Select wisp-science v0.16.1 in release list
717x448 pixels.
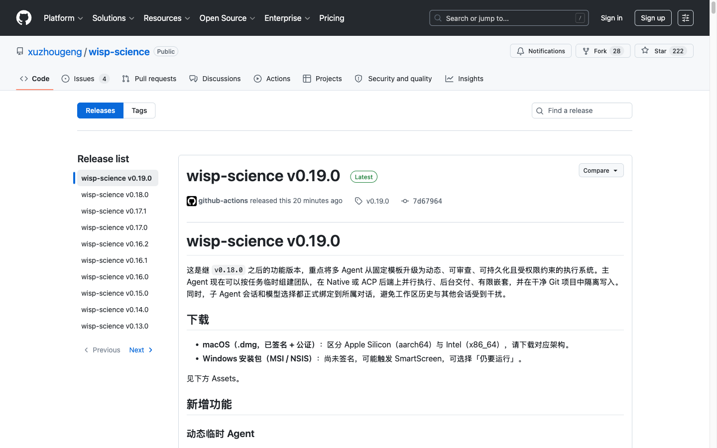pos(118,260)
